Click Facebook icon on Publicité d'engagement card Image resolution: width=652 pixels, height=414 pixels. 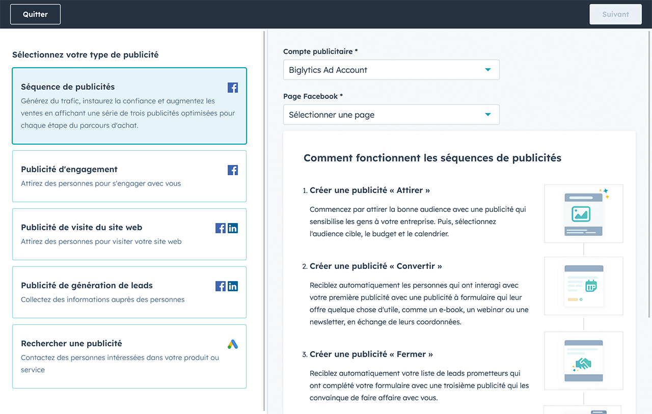tap(233, 170)
